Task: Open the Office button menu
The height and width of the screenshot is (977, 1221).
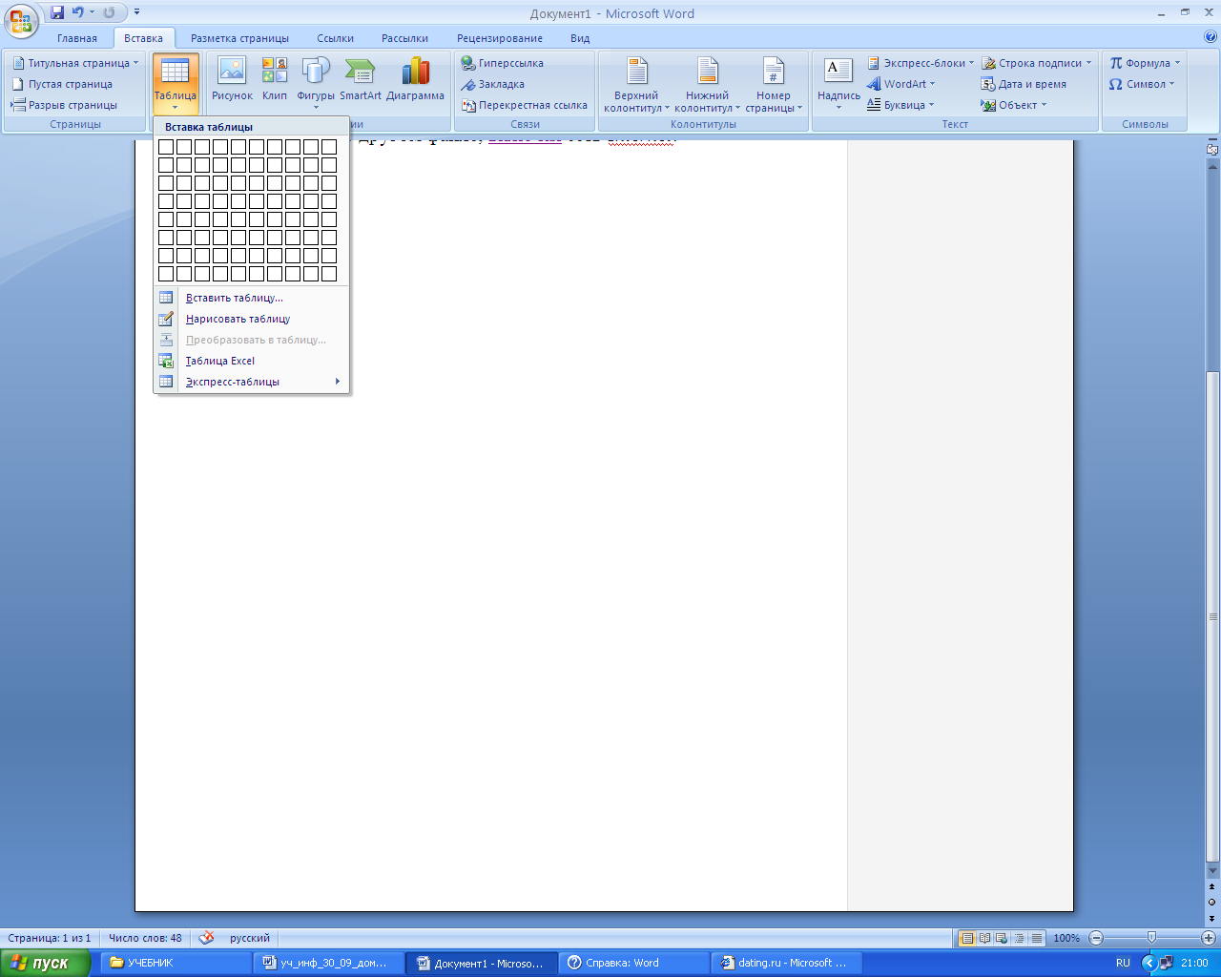Action: click(x=21, y=19)
